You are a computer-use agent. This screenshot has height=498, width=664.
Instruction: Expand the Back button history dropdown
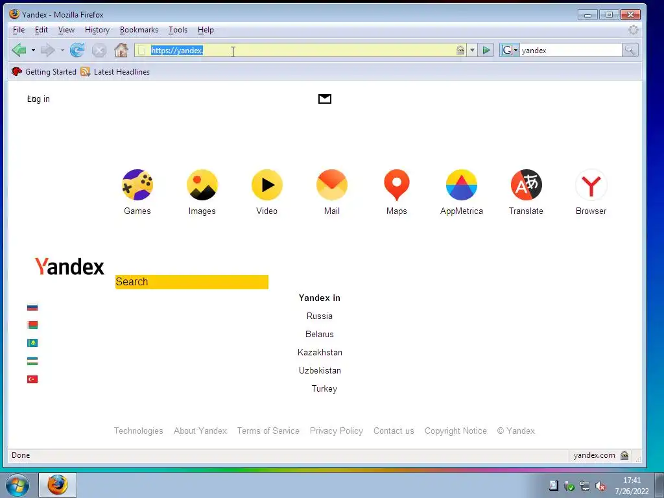click(33, 51)
